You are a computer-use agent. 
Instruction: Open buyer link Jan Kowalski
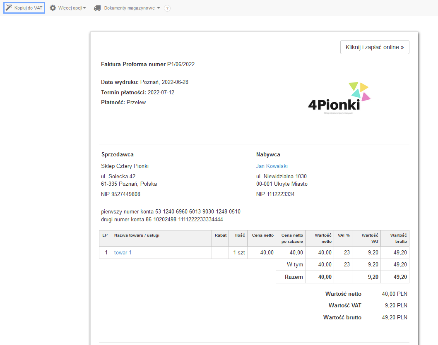272,166
